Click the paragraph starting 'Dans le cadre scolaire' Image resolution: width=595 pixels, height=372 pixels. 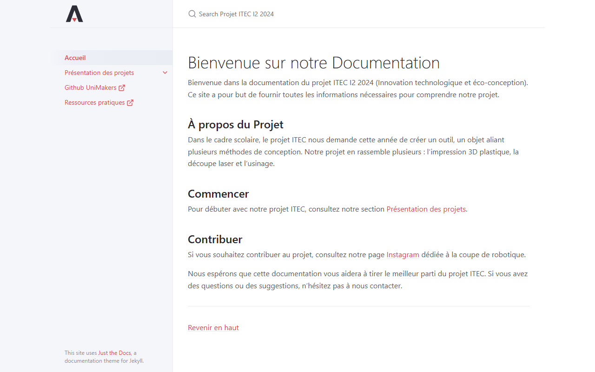click(358, 152)
